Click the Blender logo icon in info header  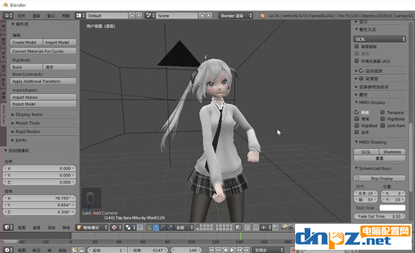[262, 16]
